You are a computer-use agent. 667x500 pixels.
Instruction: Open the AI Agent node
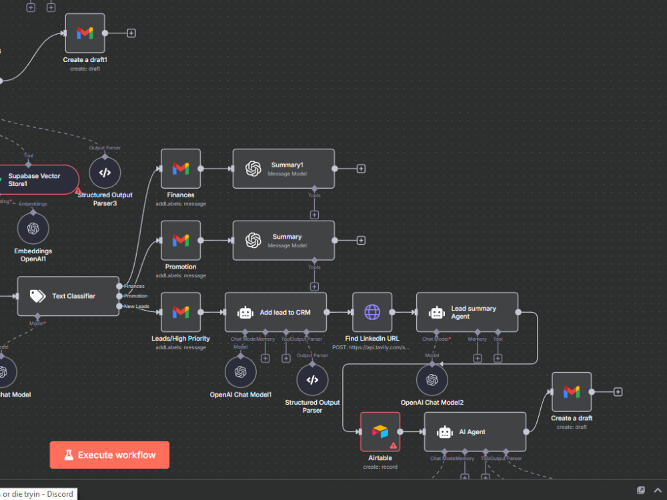(x=475, y=431)
